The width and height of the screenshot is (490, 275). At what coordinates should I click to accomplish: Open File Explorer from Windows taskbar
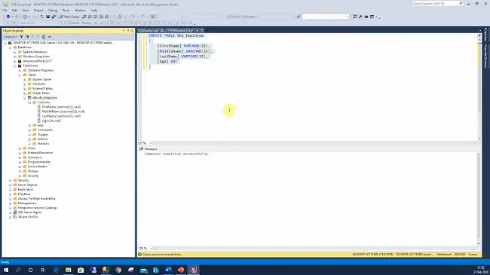(x=68, y=270)
